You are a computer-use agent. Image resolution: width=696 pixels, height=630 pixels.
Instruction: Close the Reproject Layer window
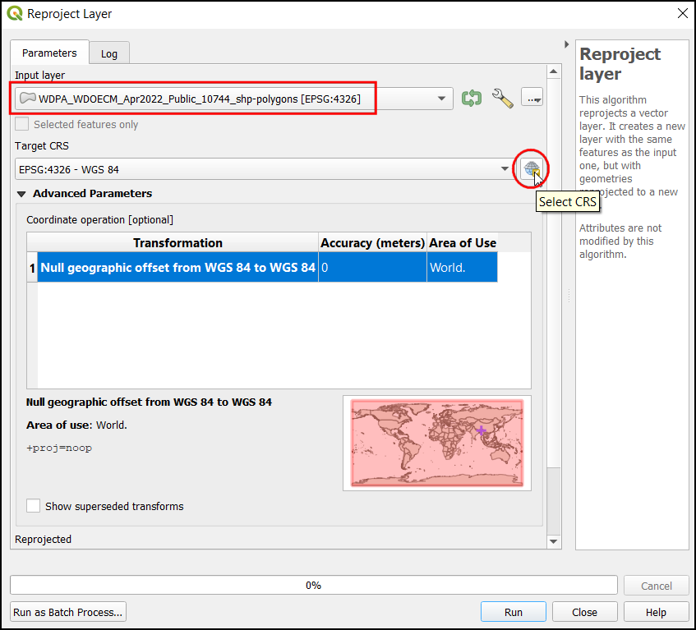coord(681,14)
